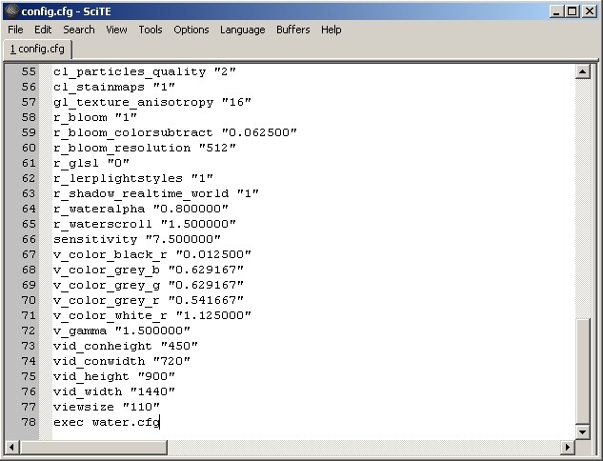603x461 pixels.
Task: Expand the Language menu
Action: 242,30
